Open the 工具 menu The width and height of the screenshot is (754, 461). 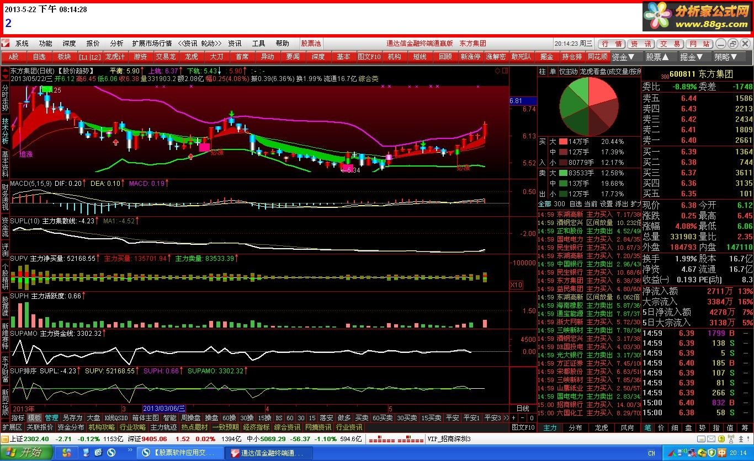pos(259,43)
